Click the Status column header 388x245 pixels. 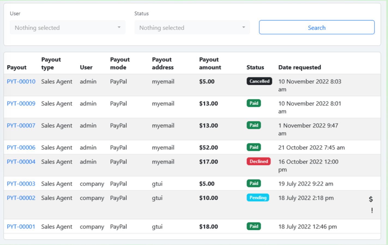coord(255,67)
